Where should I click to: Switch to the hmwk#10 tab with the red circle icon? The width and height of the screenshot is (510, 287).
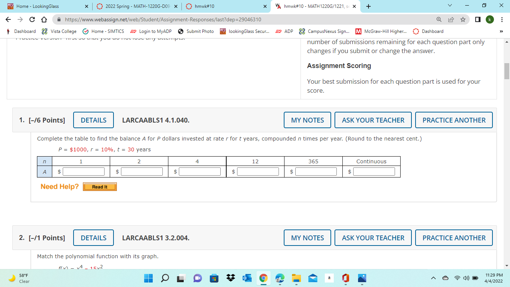coord(226,6)
